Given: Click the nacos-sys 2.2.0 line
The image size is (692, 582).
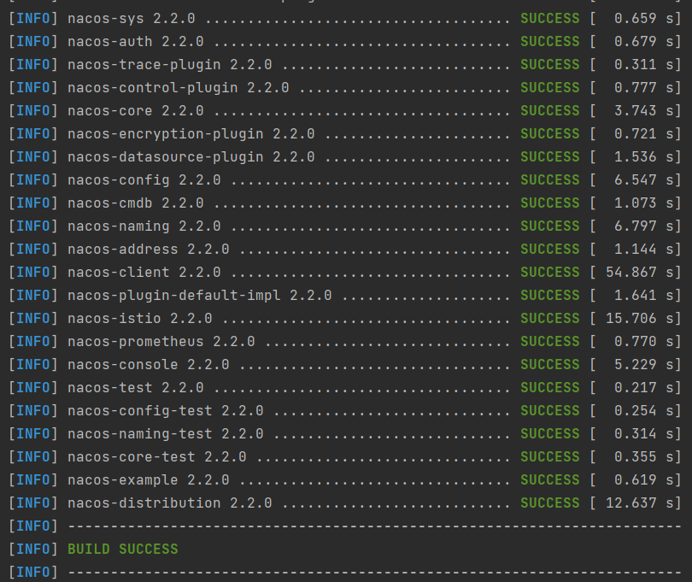Looking at the screenshot, I should click(x=344, y=19).
